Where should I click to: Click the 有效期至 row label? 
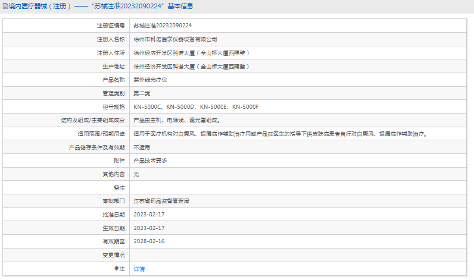click(114, 241)
